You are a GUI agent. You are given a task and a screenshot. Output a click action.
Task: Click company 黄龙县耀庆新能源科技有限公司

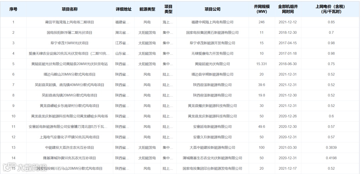click(x=213, y=106)
